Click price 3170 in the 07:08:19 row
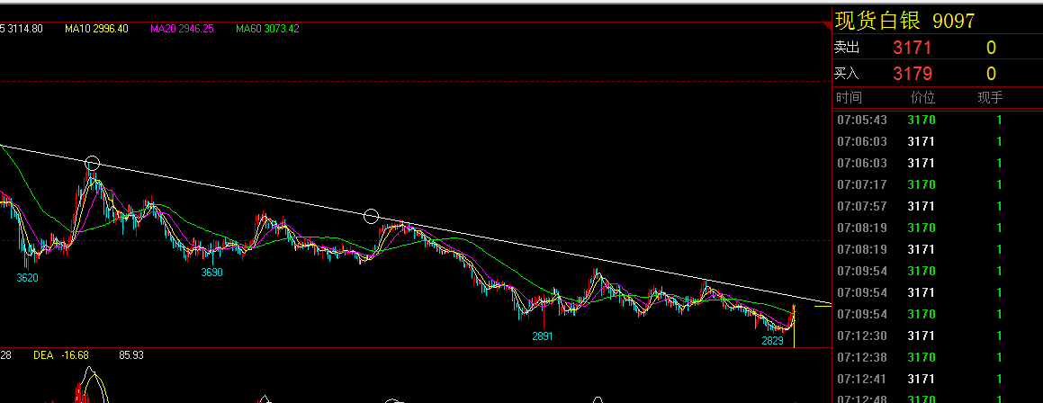Viewport: 1043px width, 403px height. pos(922,228)
